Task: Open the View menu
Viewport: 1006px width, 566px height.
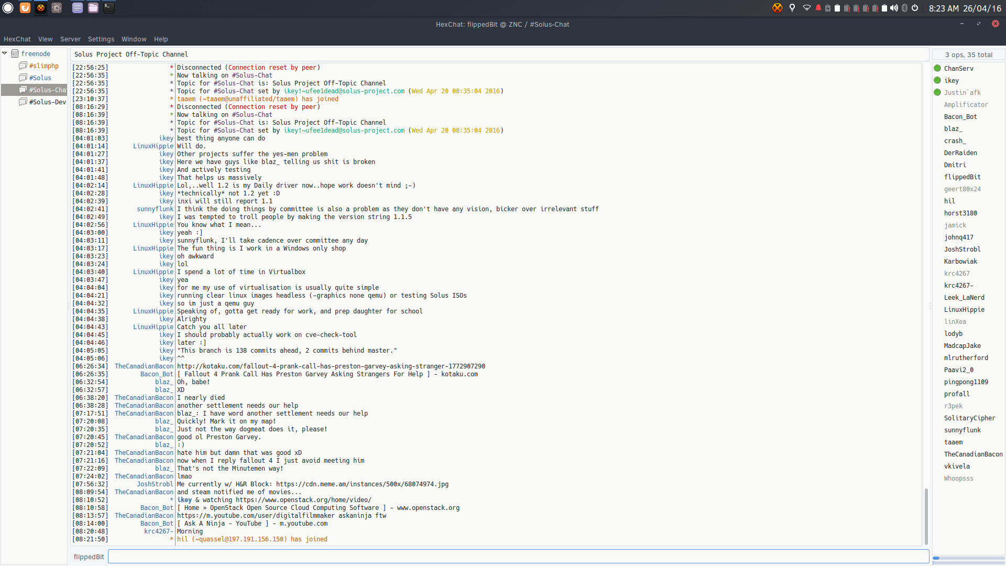Action: click(46, 39)
